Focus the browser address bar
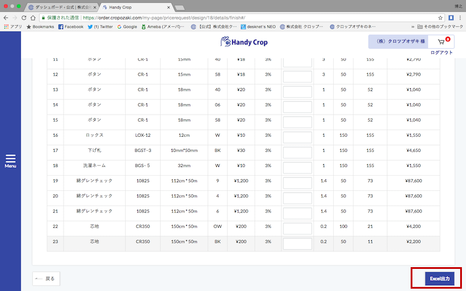Screen dimensions: 466x291 [242, 18]
